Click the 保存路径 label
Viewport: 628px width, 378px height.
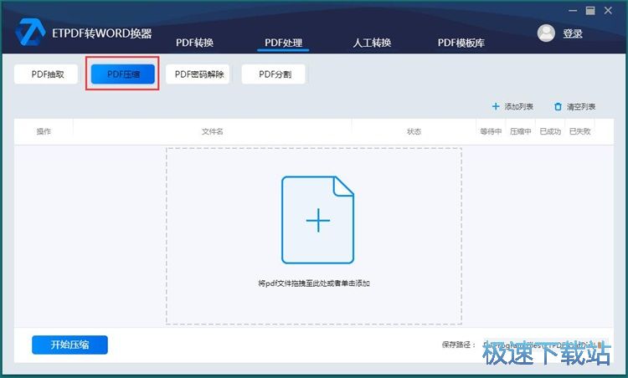(x=458, y=345)
